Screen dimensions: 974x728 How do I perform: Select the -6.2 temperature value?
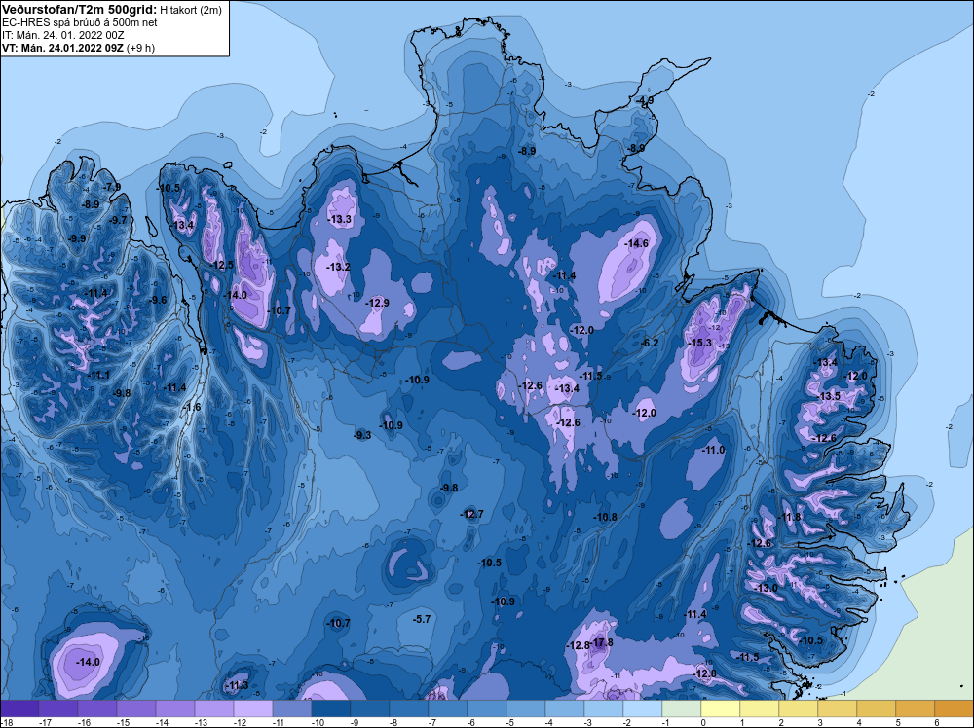651,343
